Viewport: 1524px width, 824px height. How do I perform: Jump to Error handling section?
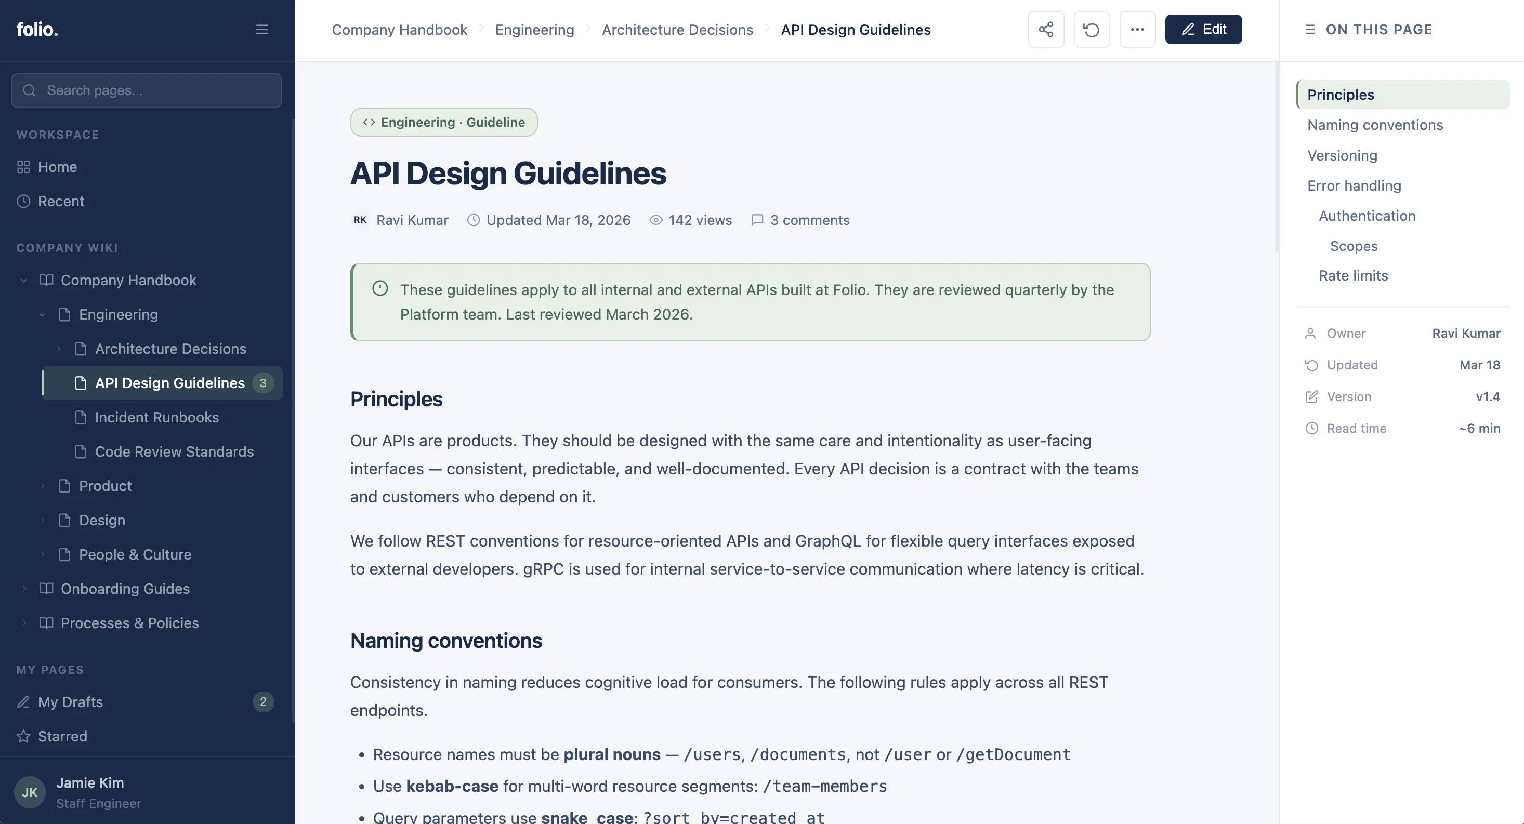[1354, 186]
